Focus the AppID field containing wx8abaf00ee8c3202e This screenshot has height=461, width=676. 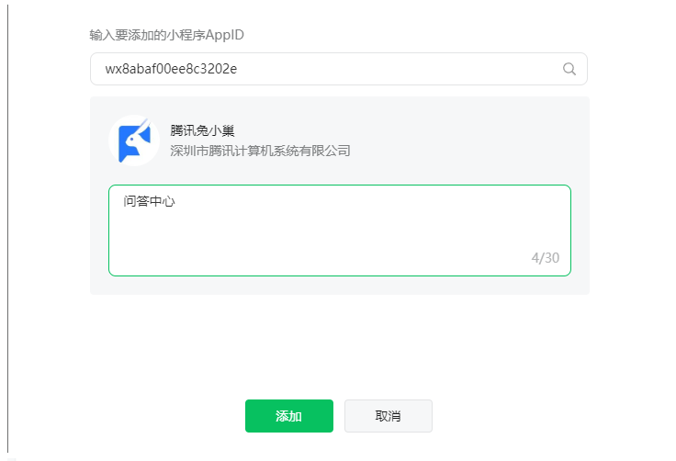(338, 69)
